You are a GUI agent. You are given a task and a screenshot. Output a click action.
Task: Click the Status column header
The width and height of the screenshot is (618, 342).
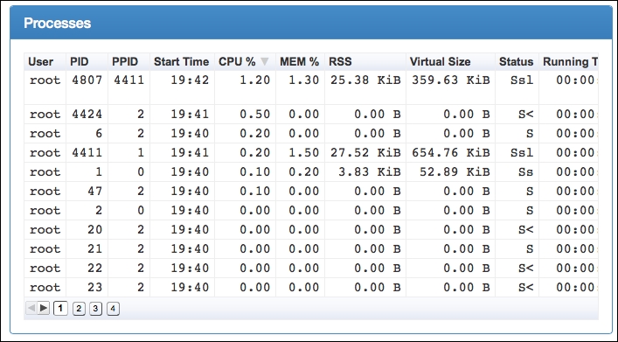517,62
